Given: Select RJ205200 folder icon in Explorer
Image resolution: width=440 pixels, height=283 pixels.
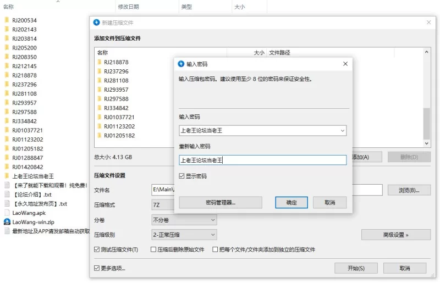Looking at the screenshot, I should coord(7,47).
